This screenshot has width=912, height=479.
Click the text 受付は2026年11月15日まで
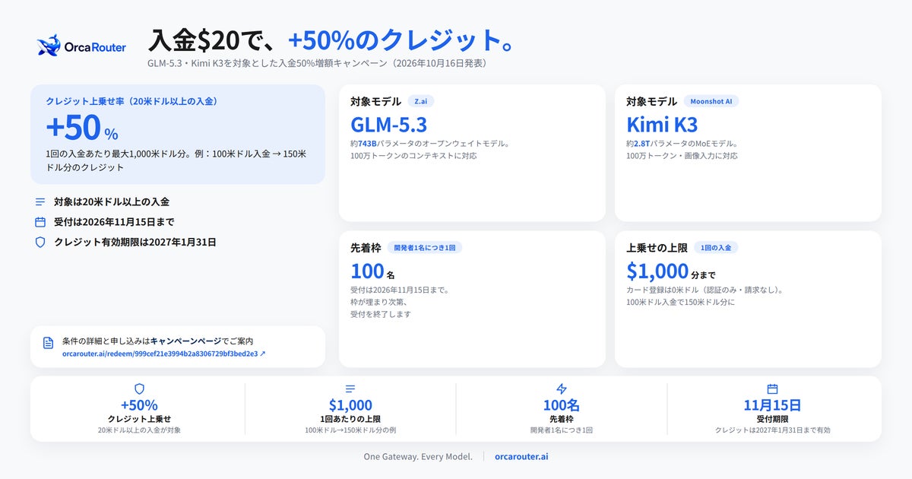point(115,222)
